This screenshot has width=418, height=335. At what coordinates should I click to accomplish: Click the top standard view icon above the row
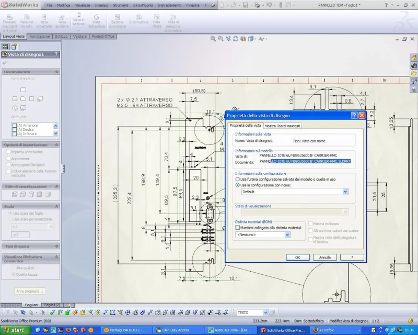click(x=23, y=90)
